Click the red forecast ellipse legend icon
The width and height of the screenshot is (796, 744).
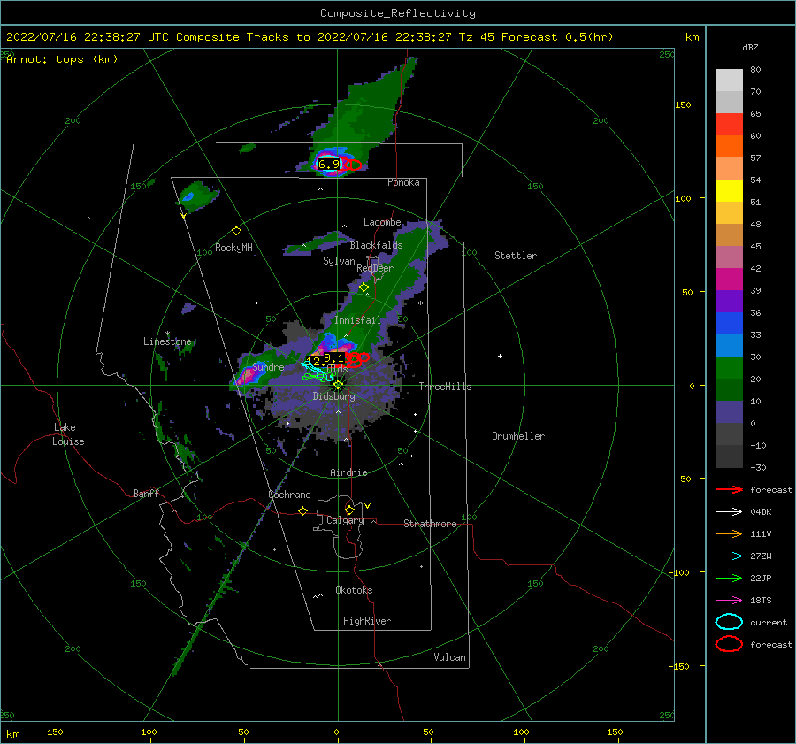729,644
